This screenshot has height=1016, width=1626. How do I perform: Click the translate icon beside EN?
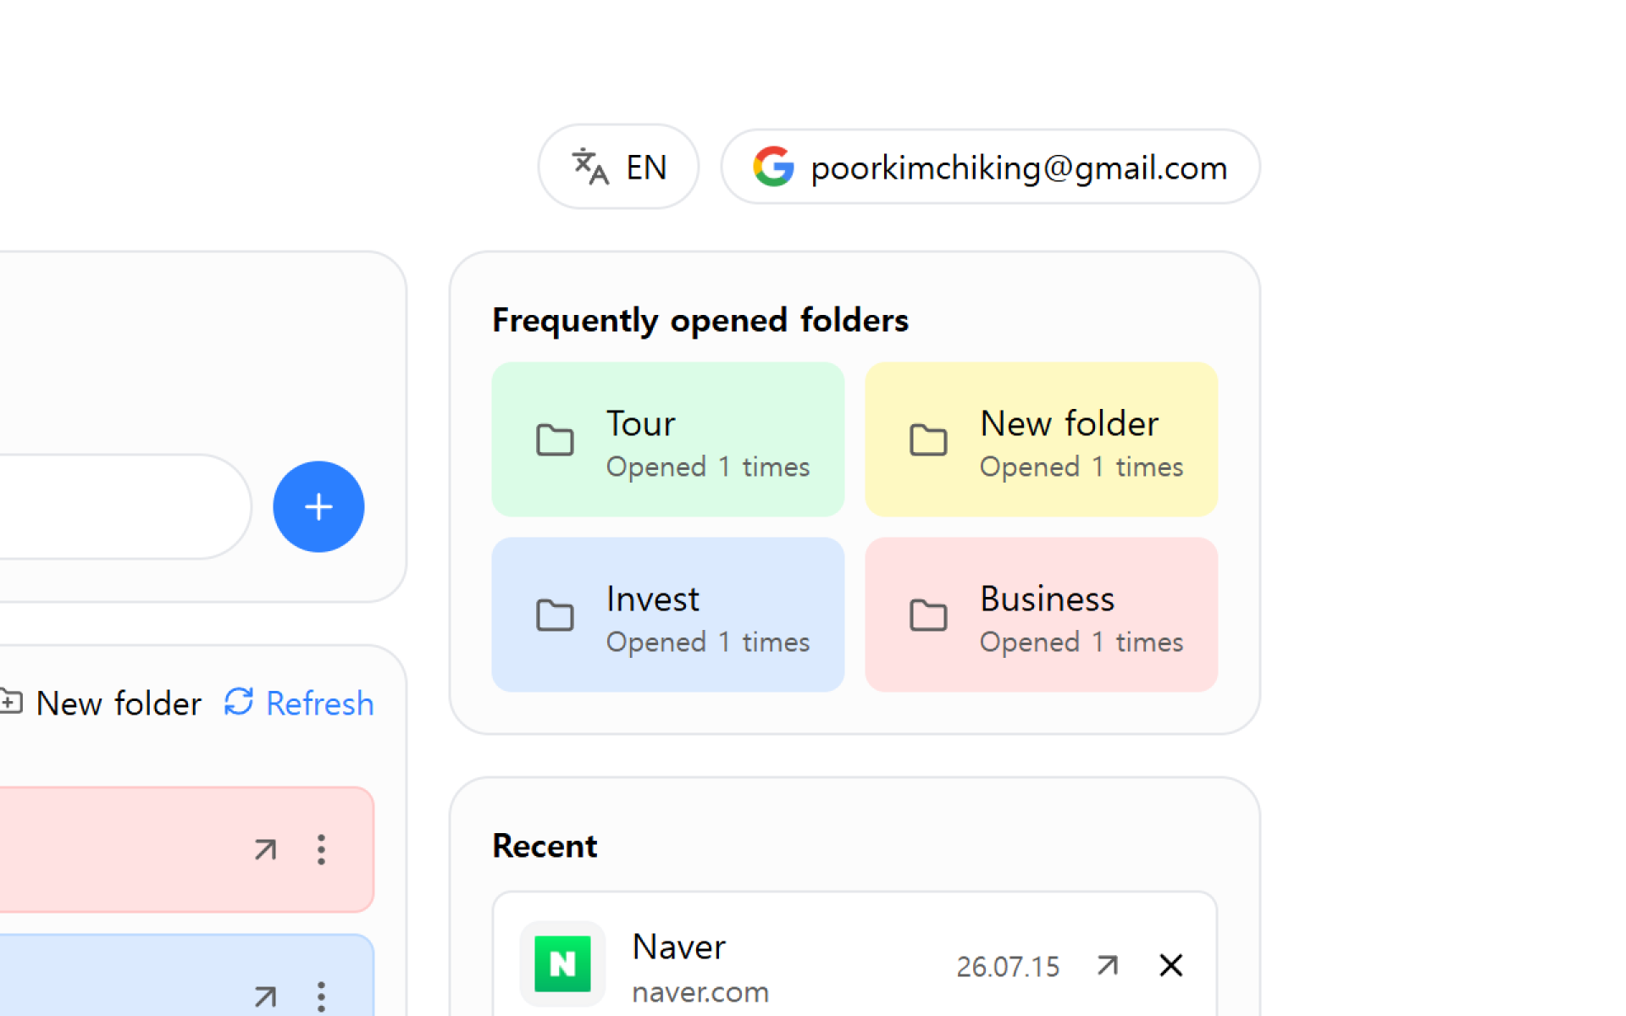[589, 167]
